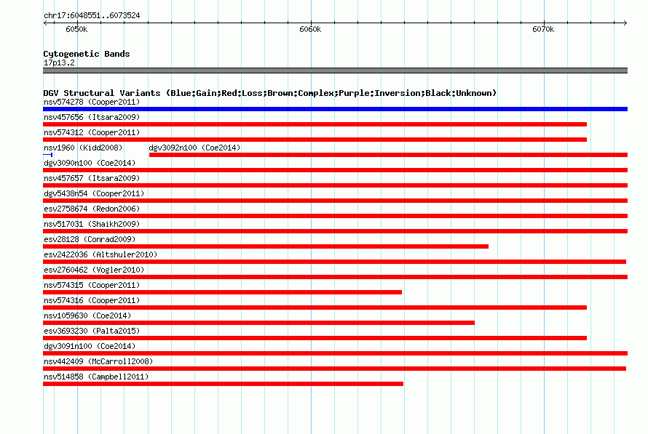Open nsv514858 (Campbell2011) label
This screenshot has height=434, width=648.
point(96,377)
